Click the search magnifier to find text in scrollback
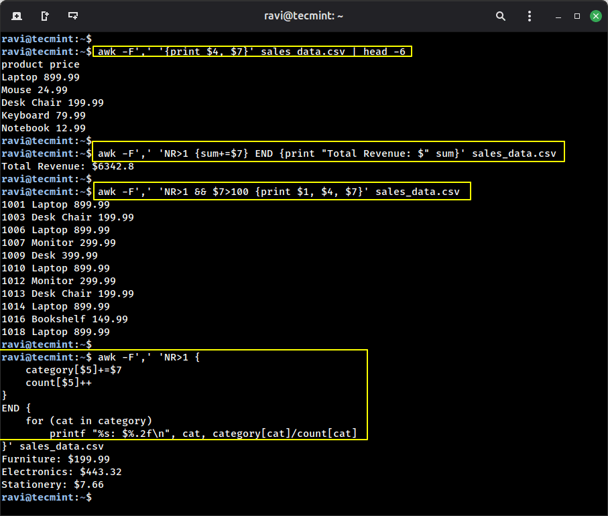608x516 pixels. [500, 15]
